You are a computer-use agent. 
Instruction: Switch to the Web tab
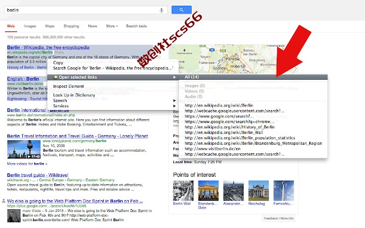pyautogui.click(x=11, y=26)
